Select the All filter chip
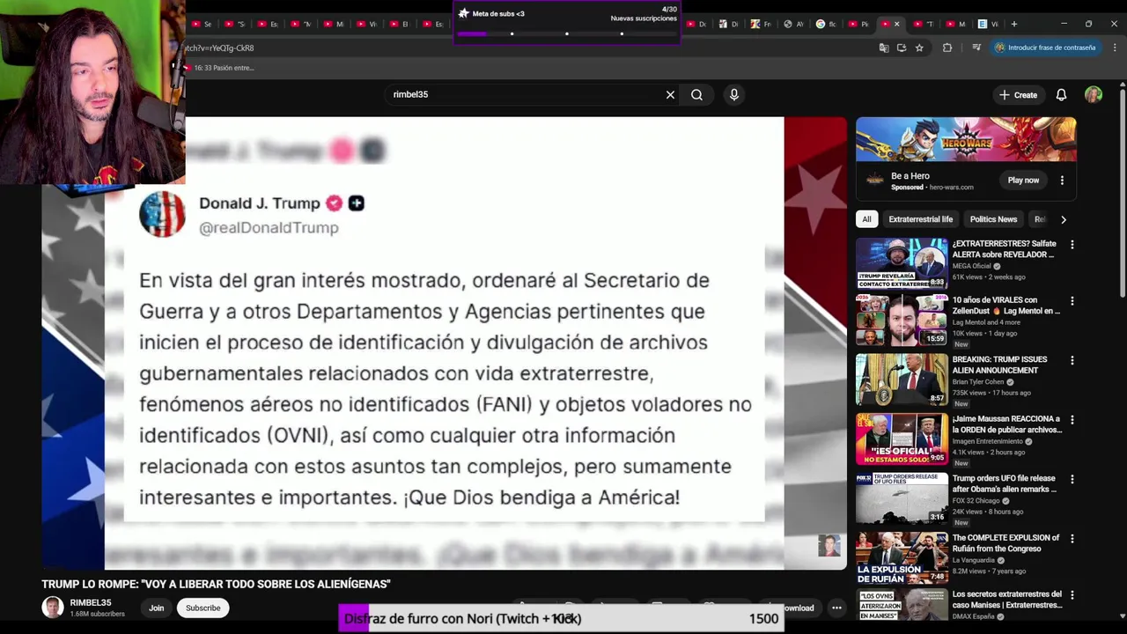Image resolution: width=1127 pixels, height=634 pixels. 866,219
